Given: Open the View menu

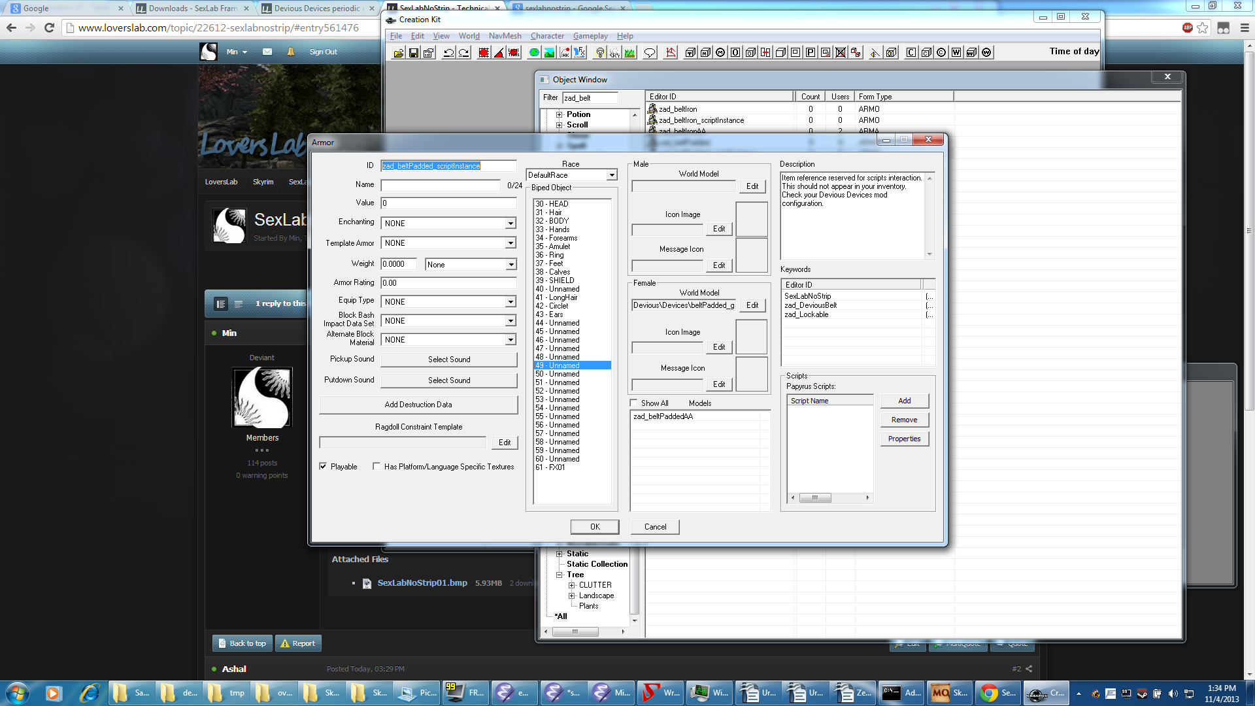Looking at the screenshot, I should pyautogui.click(x=441, y=36).
